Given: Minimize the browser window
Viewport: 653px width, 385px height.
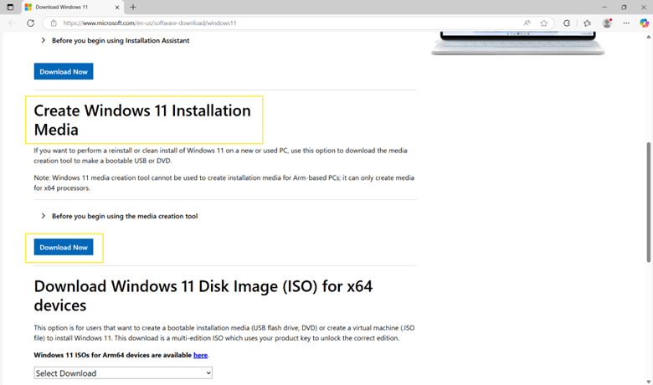Looking at the screenshot, I should [604, 7].
